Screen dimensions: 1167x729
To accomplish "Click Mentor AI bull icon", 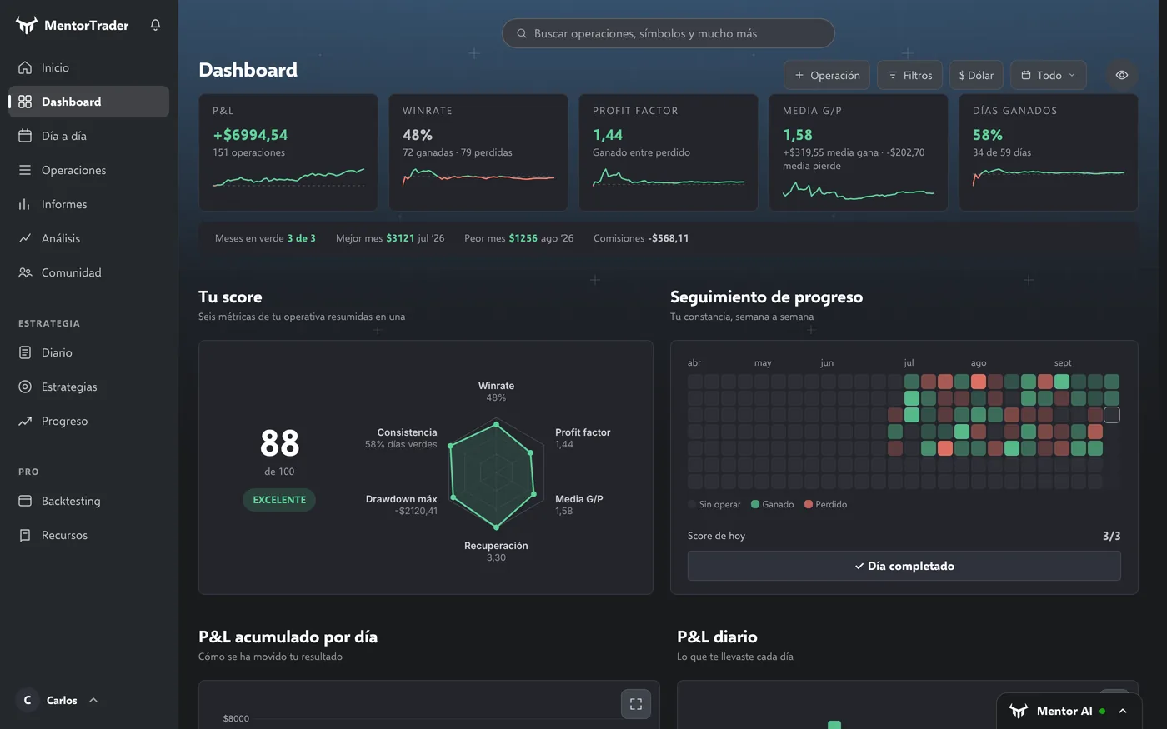I will tap(1019, 711).
